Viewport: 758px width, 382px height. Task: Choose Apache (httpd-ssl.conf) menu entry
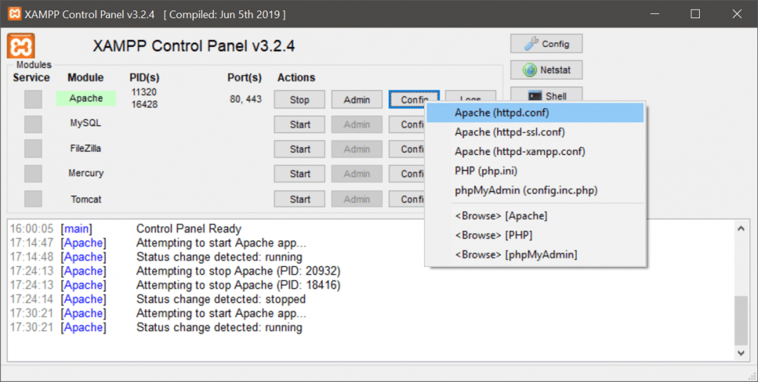pos(510,132)
